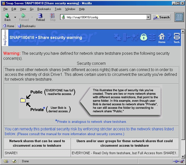This screenshot has width=186, height=165.
Task: Click the Back navigation icon
Action: click(x=8, y=17)
